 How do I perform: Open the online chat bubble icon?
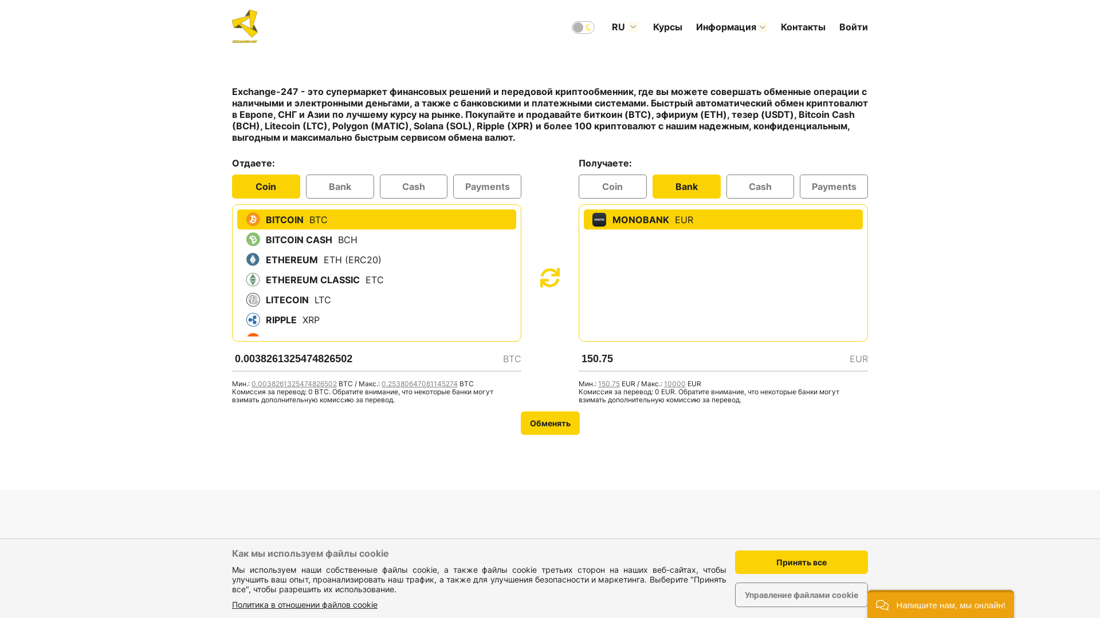[x=882, y=605]
